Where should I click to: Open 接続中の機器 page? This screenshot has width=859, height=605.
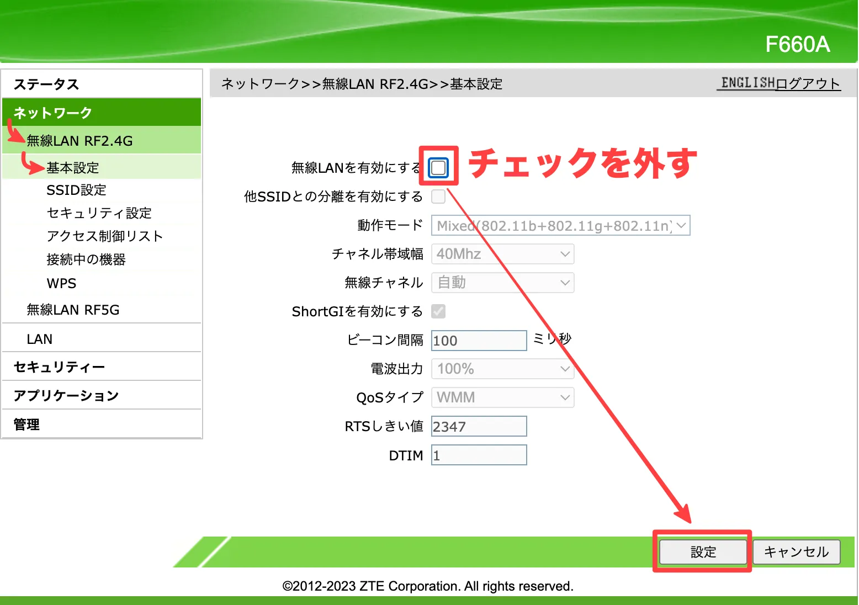86,259
